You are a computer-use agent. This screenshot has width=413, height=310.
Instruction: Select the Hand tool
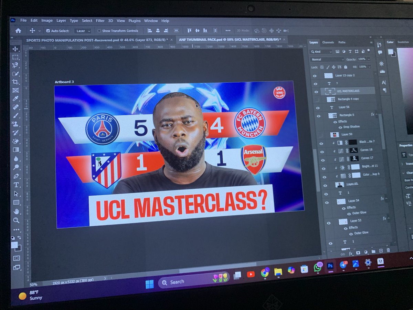(16, 211)
